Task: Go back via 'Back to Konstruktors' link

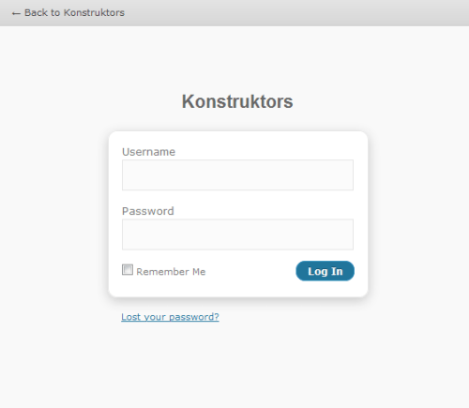Action: pyautogui.click(x=68, y=13)
